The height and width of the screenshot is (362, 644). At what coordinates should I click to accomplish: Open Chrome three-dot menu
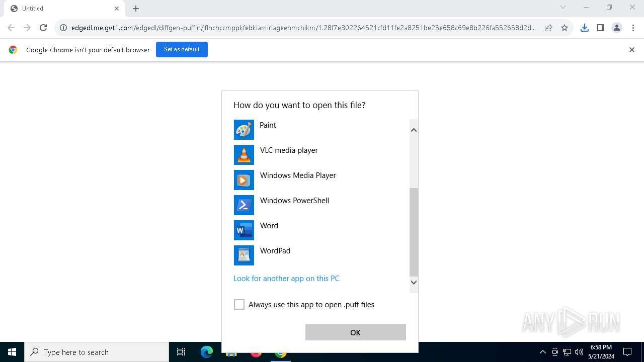633,28
